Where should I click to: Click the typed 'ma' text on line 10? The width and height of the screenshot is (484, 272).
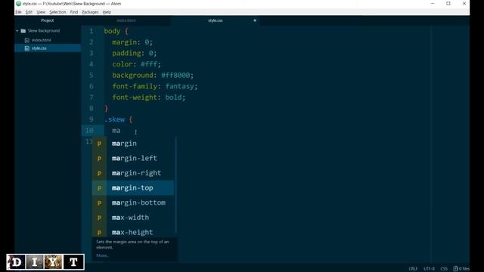(x=116, y=131)
